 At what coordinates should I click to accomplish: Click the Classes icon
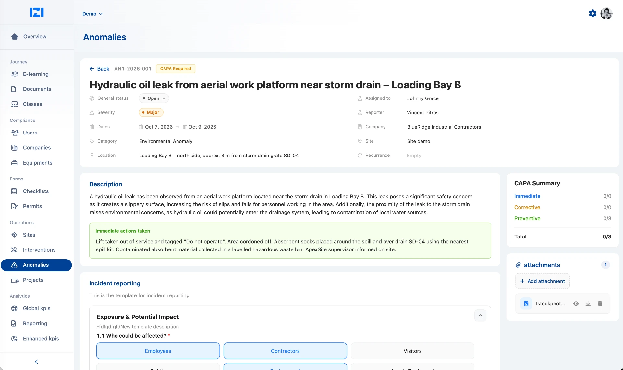click(x=15, y=104)
